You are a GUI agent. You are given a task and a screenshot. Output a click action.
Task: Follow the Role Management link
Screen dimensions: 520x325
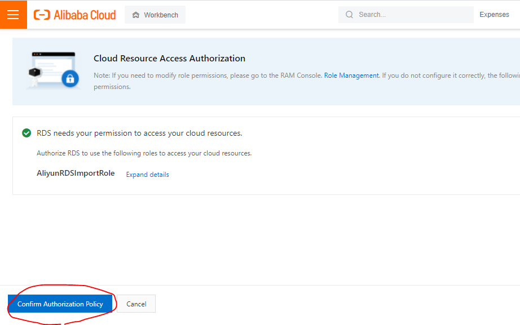click(351, 75)
